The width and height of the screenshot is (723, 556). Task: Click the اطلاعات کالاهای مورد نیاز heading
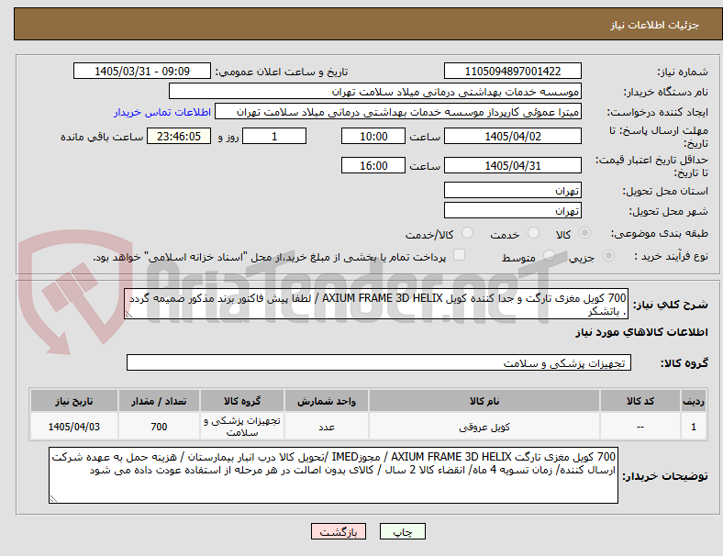coord(641,332)
